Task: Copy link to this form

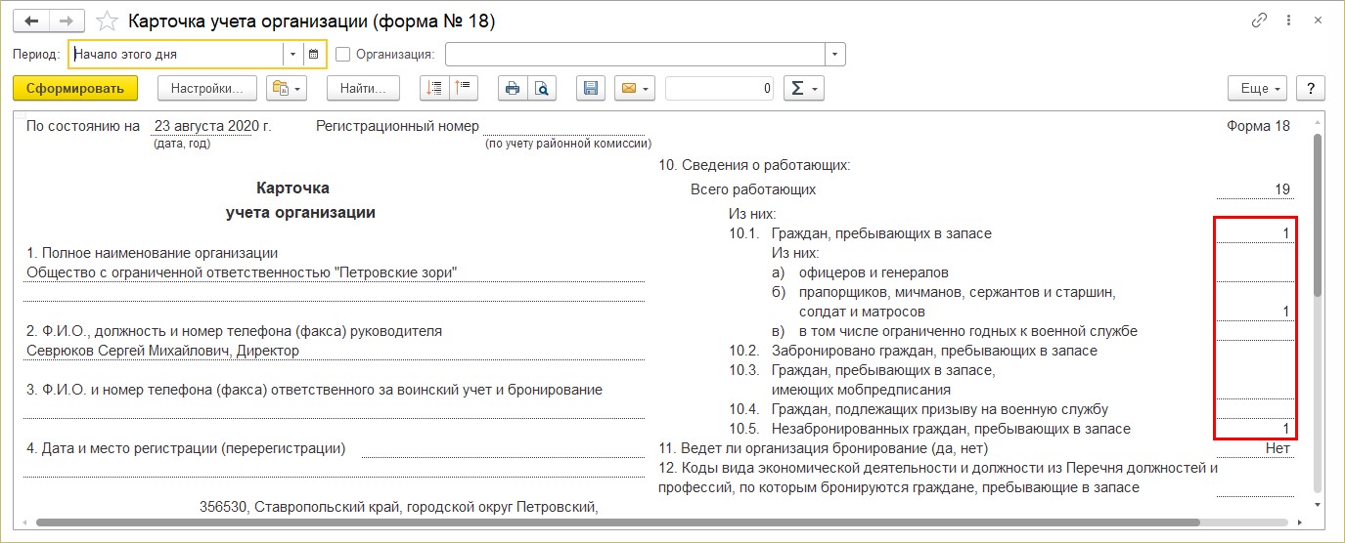Action: click(x=1259, y=21)
